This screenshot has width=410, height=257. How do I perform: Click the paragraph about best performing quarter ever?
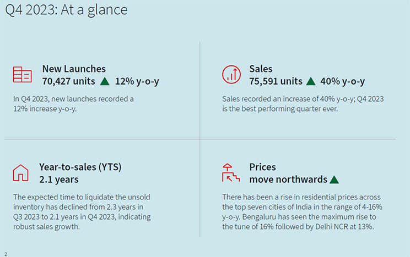pyautogui.click(x=303, y=104)
